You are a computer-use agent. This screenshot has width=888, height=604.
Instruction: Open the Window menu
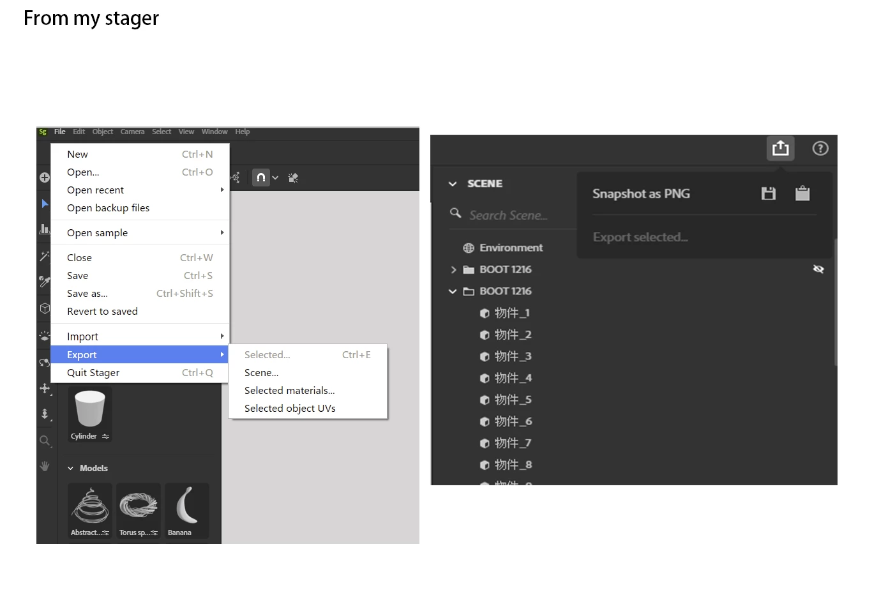click(x=214, y=132)
